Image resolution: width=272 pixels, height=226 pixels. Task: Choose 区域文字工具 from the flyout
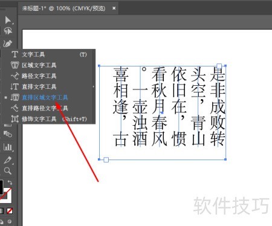pos(48,65)
